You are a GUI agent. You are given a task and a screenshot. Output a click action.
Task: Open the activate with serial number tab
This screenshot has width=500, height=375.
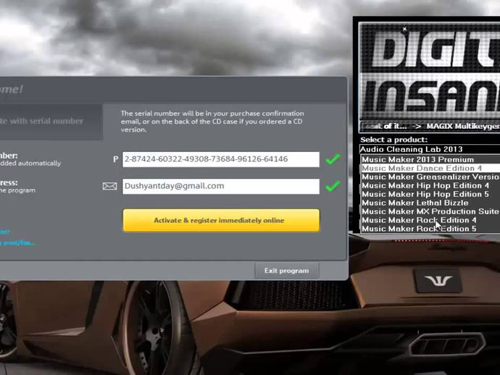51,122
